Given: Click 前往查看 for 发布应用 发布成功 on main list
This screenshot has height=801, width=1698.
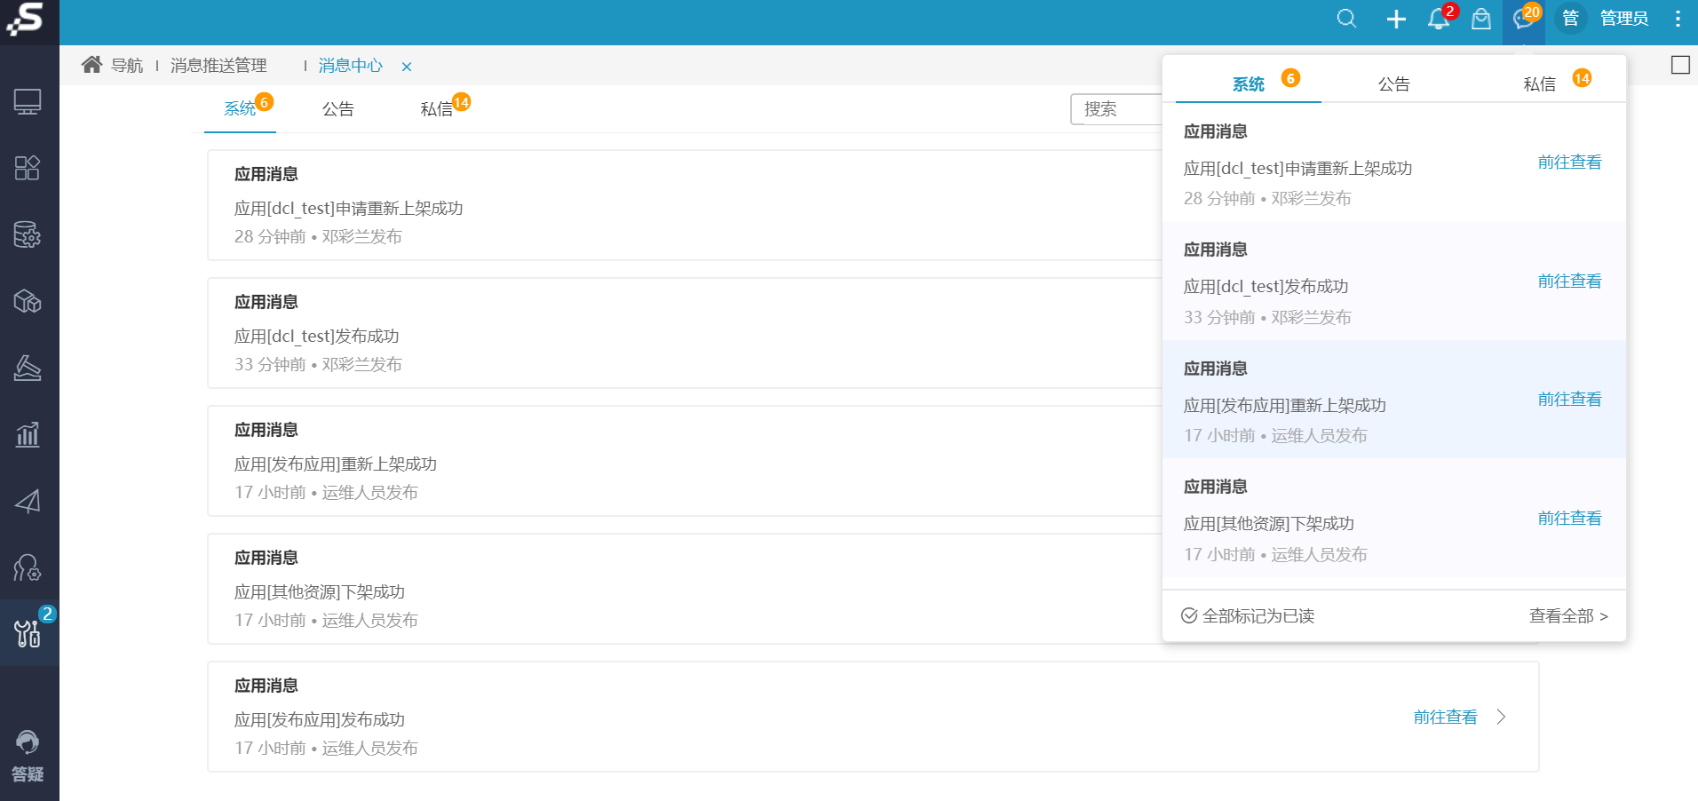Looking at the screenshot, I should (x=1445, y=718).
